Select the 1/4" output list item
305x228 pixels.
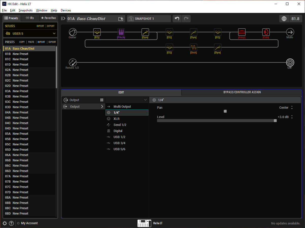click(127, 112)
